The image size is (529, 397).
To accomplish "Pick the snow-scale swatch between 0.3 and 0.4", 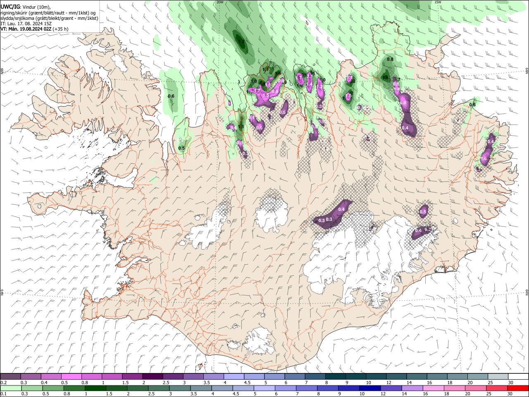I will [x=31, y=377].
